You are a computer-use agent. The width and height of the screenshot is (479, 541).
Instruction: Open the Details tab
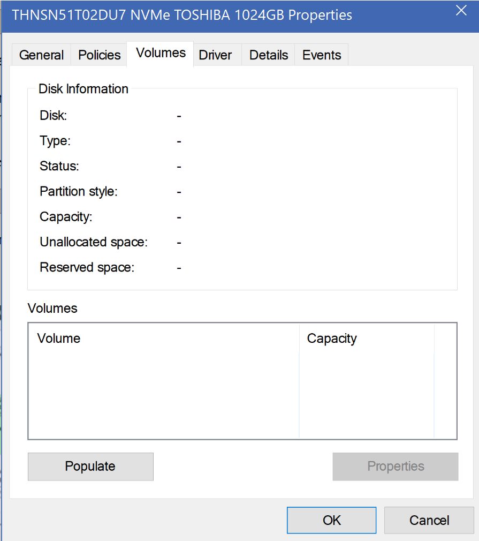click(269, 55)
